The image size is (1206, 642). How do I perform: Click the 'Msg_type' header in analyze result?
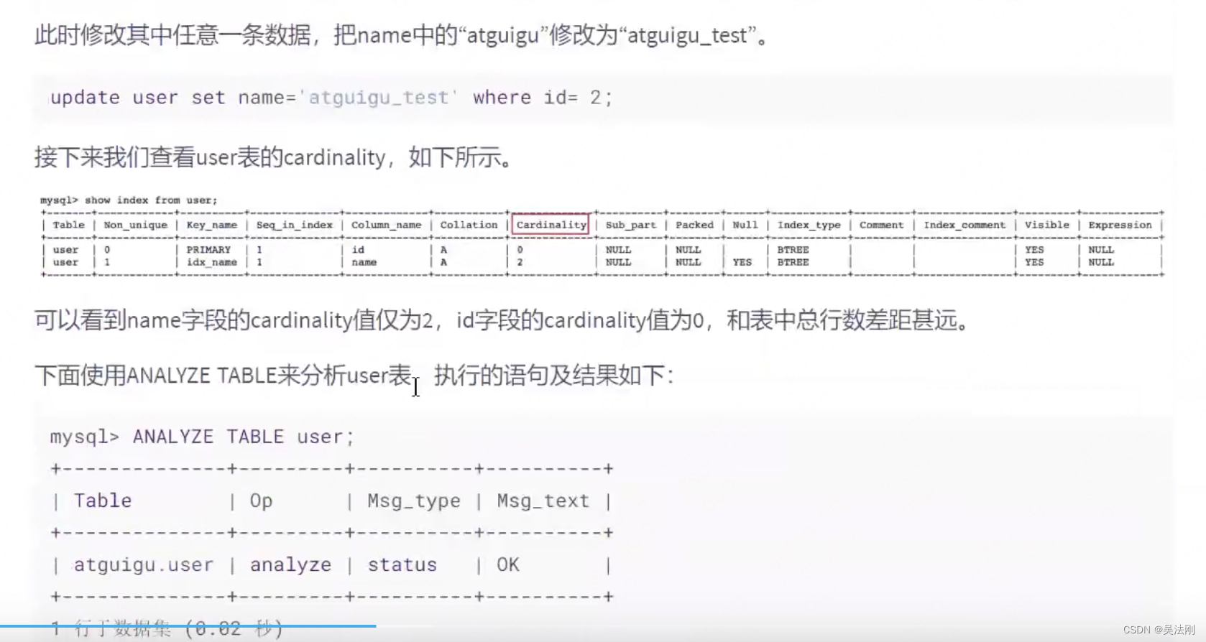pos(414,501)
